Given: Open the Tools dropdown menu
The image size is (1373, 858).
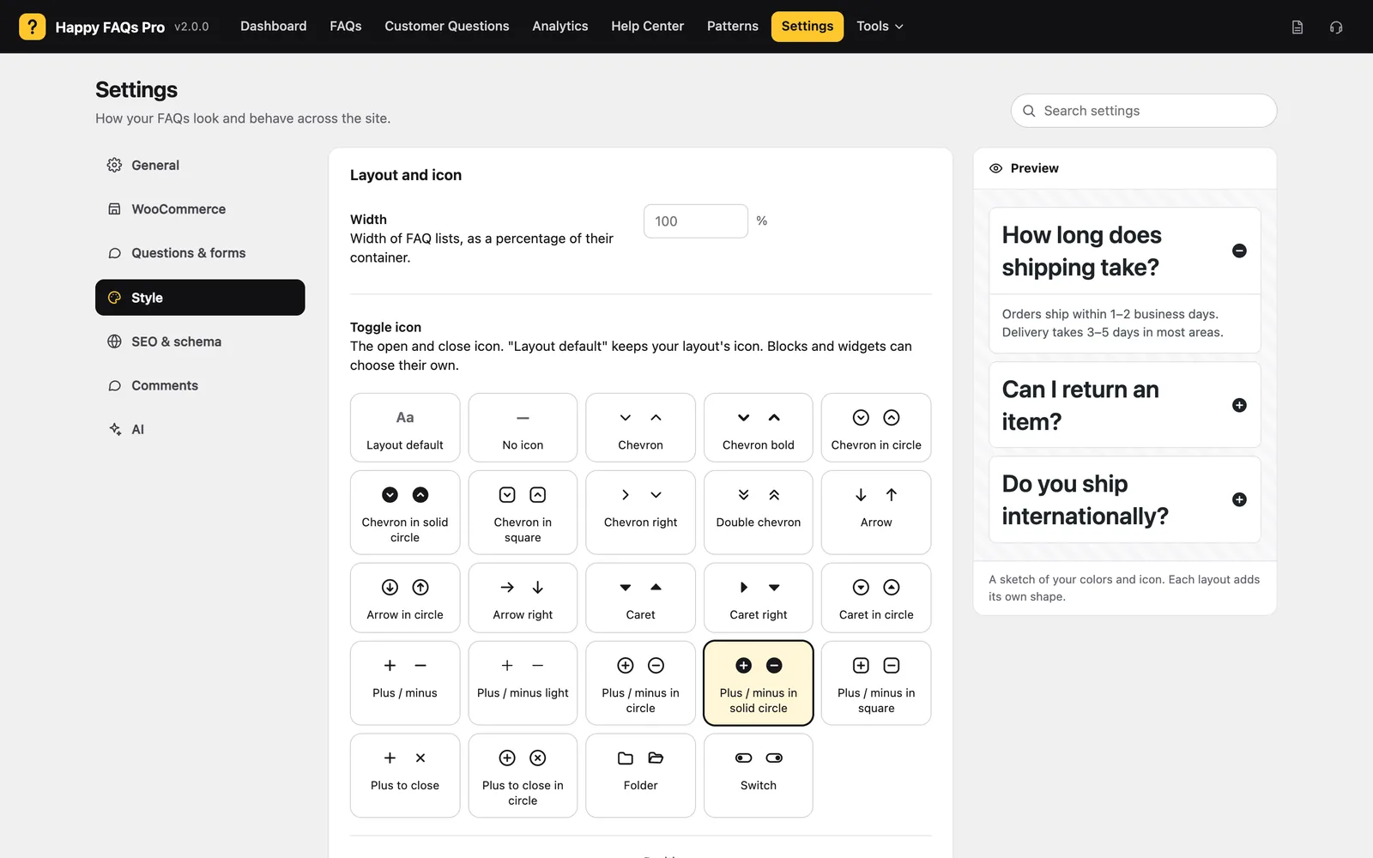Looking at the screenshot, I should (x=880, y=27).
